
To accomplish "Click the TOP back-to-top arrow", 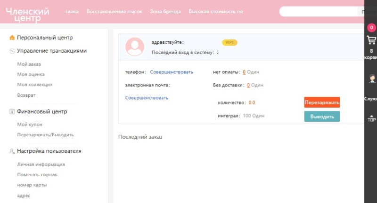I will [371, 117].
